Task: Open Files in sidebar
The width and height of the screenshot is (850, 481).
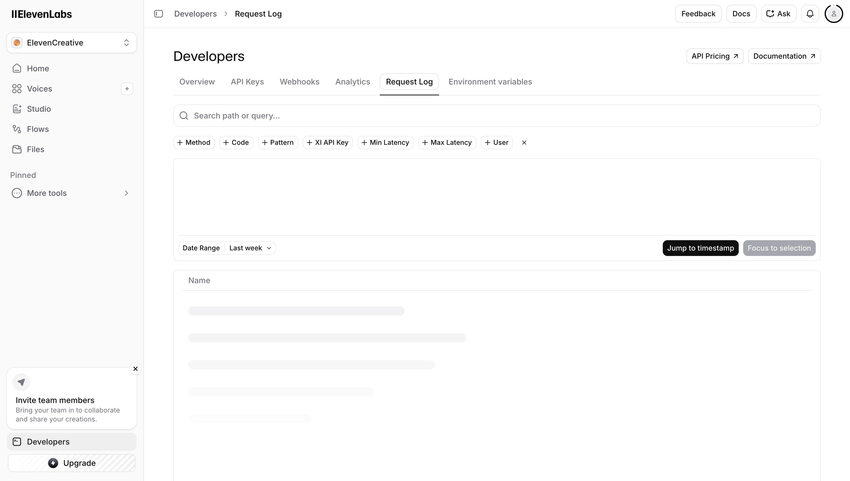Action: click(71, 149)
